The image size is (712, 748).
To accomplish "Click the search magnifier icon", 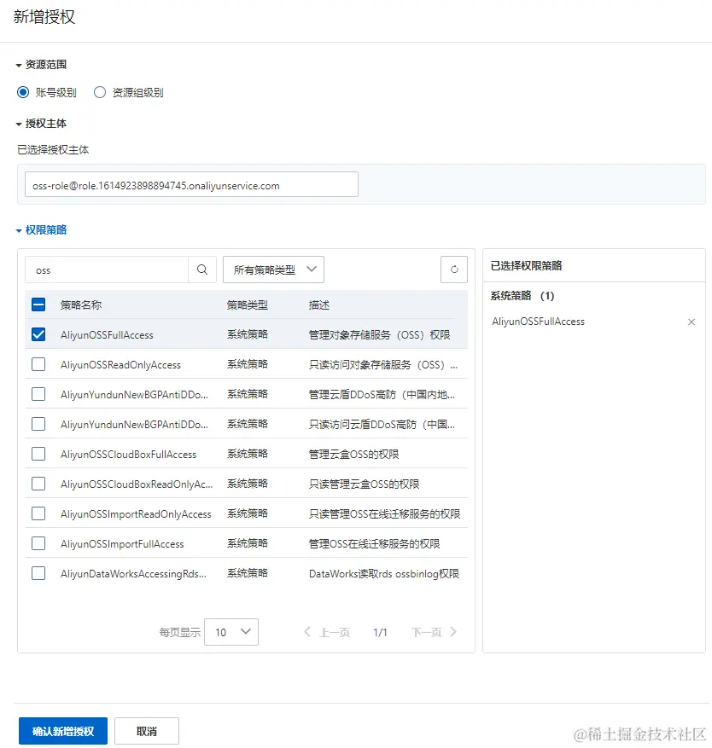I will pyautogui.click(x=202, y=270).
